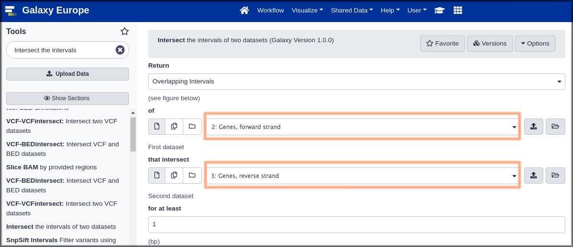Image resolution: width=573 pixels, height=247 pixels.
Task: Open the User menu
Action: pyautogui.click(x=417, y=10)
